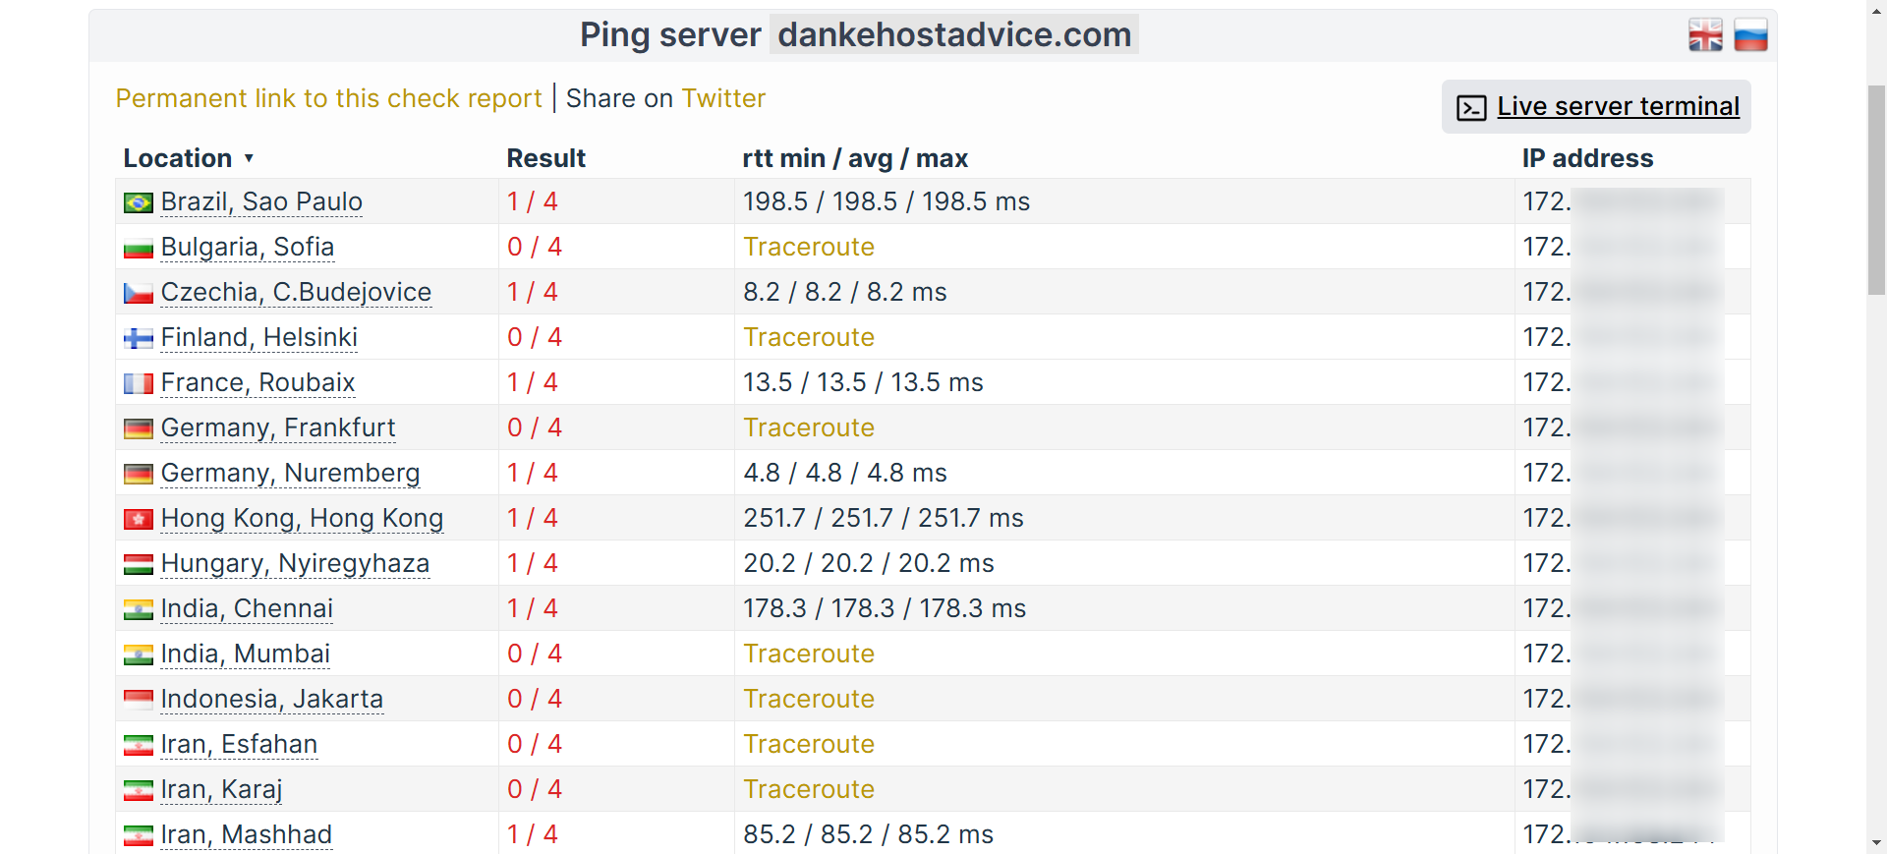Sort by Location using the dropdown arrow

(249, 158)
